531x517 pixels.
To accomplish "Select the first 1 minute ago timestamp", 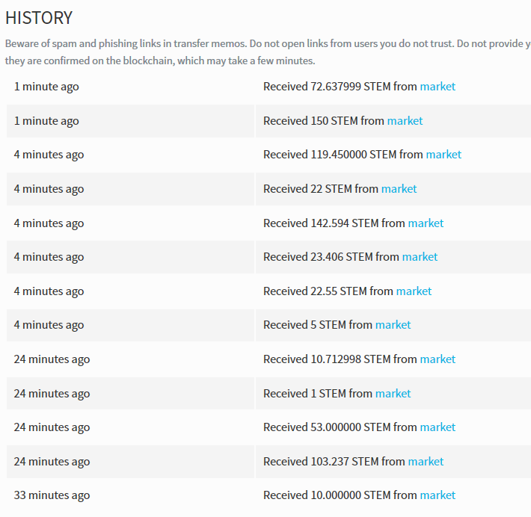I will click(x=46, y=87).
